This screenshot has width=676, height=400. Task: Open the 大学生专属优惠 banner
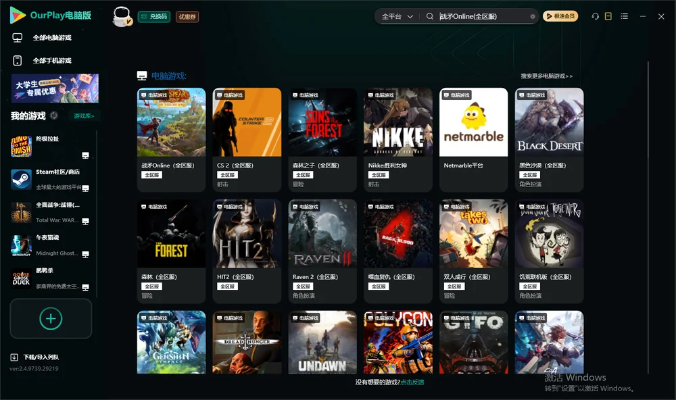pyautogui.click(x=55, y=89)
